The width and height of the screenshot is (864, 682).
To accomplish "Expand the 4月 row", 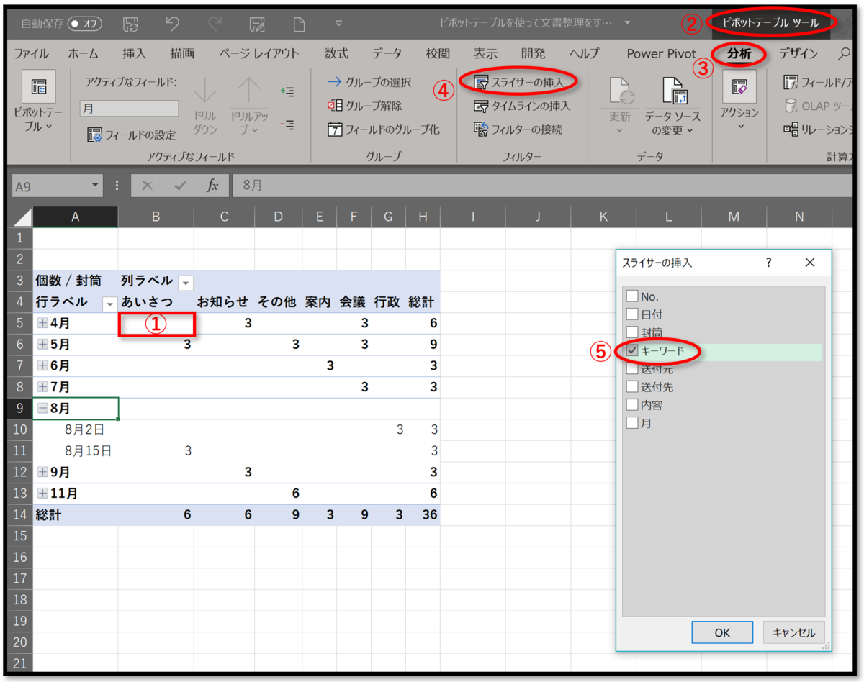I will pos(42,323).
